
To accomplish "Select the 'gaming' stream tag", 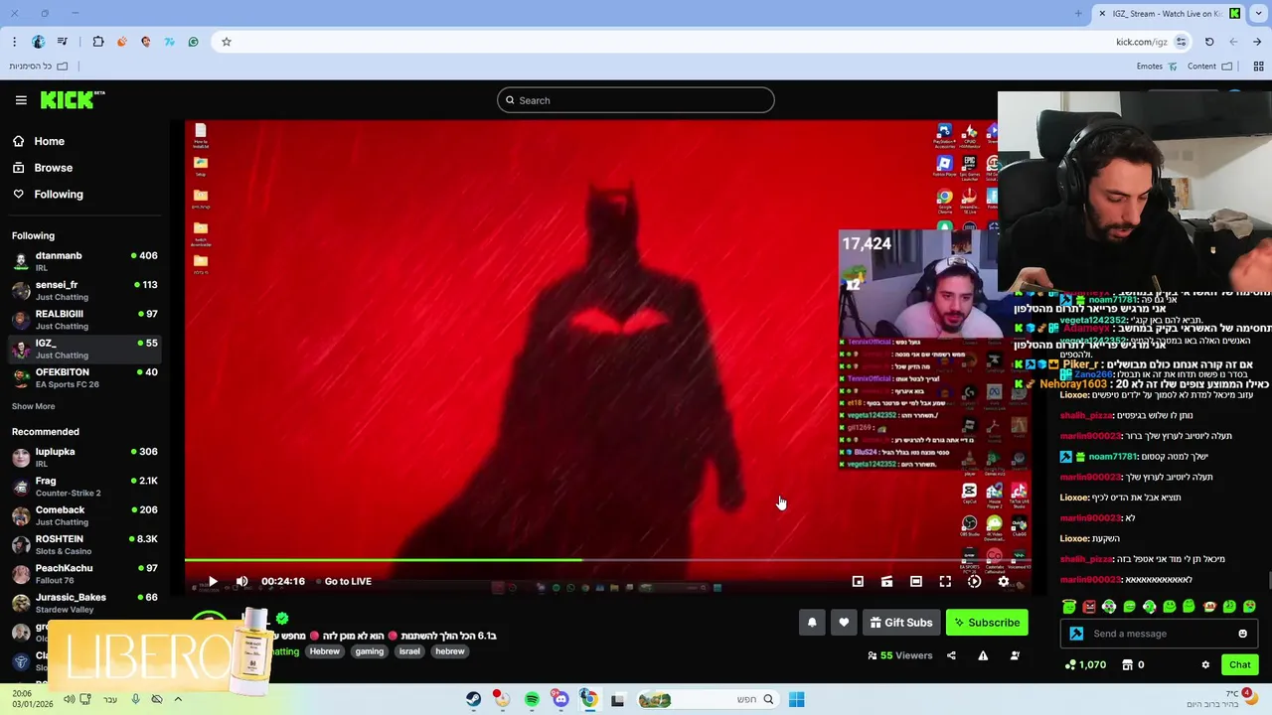I will pyautogui.click(x=370, y=651).
